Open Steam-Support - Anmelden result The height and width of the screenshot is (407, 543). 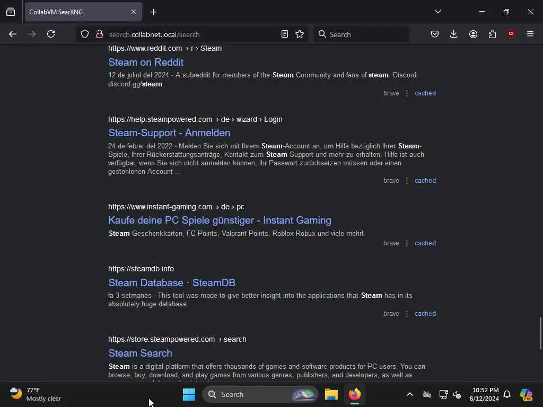click(x=169, y=133)
